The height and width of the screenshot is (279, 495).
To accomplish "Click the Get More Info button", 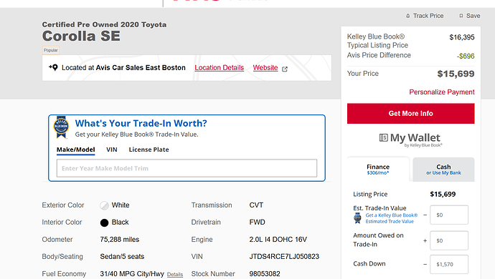I will click(x=411, y=113).
